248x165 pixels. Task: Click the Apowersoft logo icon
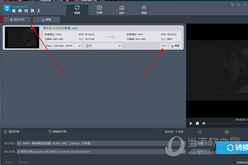click(x=7, y=8)
